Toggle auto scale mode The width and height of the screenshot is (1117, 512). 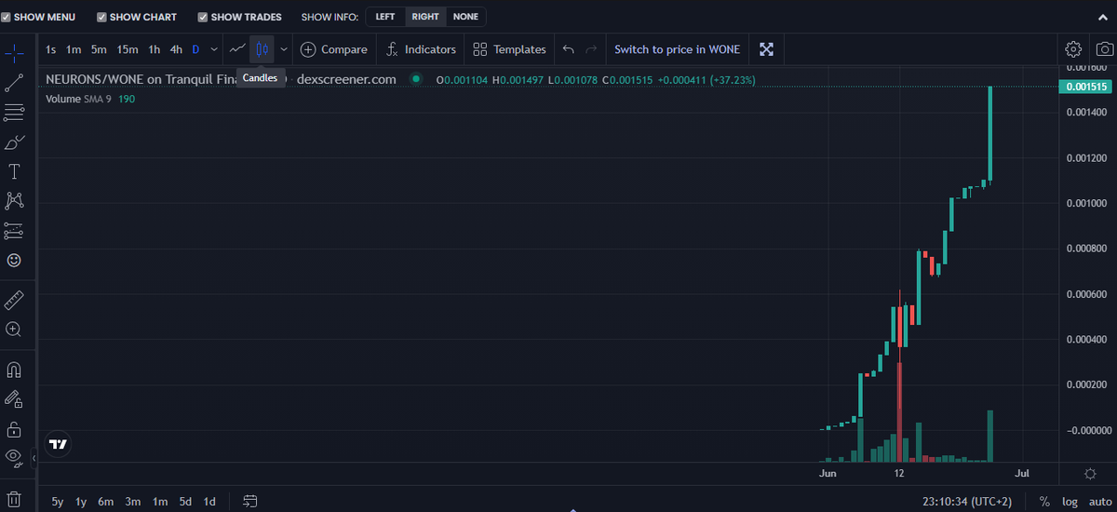click(x=1098, y=502)
